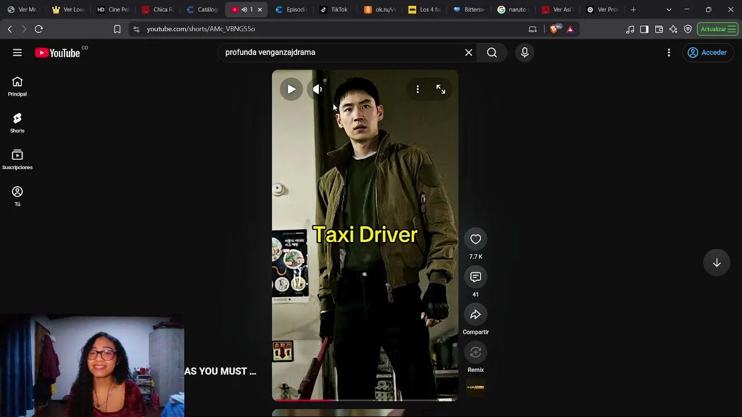Open Shorts in the sidebar

pos(17,123)
